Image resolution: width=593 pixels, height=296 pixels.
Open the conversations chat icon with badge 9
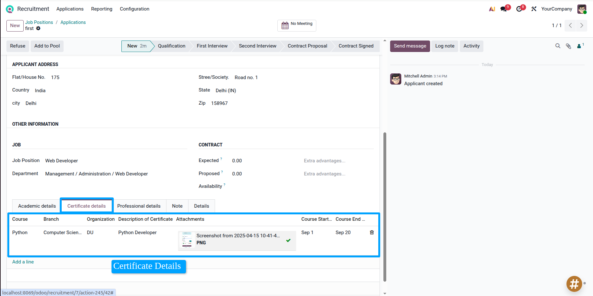(x=504, y=9)
